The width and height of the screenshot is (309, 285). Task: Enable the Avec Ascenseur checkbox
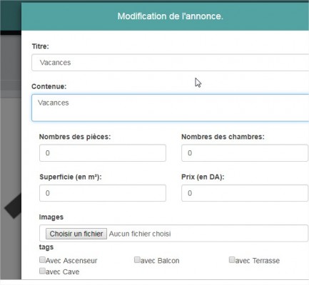point(42,260)
